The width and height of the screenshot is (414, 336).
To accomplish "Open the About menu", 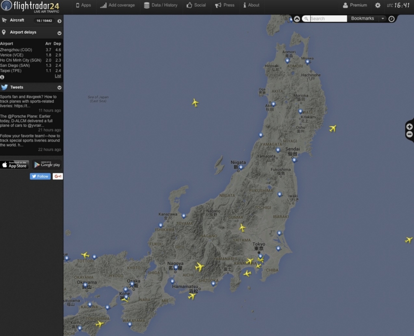I will 251,5.
